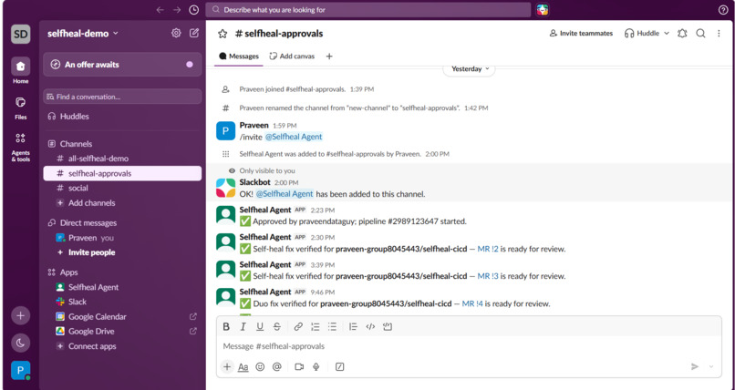Open channel notification bell settings
Viewport: 735px width, 390px height.
point(682,33)
